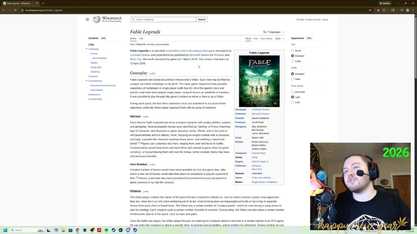
Task: Open Logitech G Hub from the taskbar
Action: (121, 230)
